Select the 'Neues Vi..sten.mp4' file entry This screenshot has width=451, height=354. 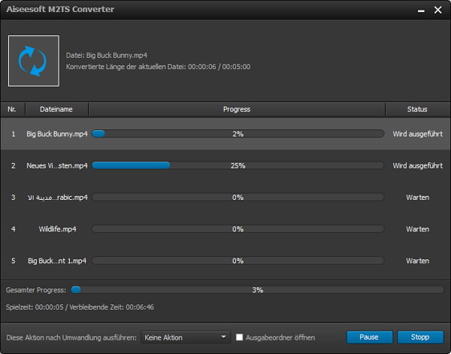coord(57,165)
